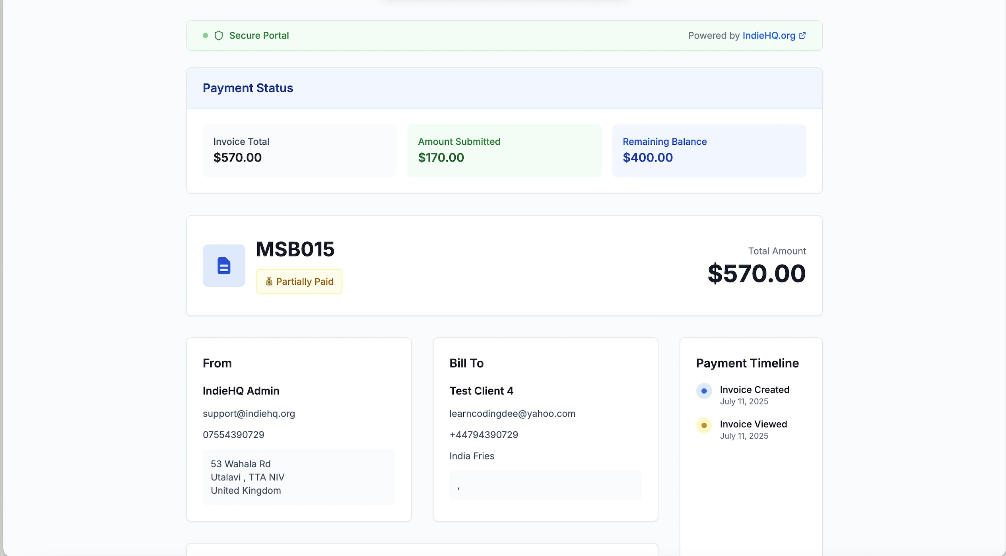Click the India Fries company name
The image size is (1006, 556).
(x=472, y=456)
